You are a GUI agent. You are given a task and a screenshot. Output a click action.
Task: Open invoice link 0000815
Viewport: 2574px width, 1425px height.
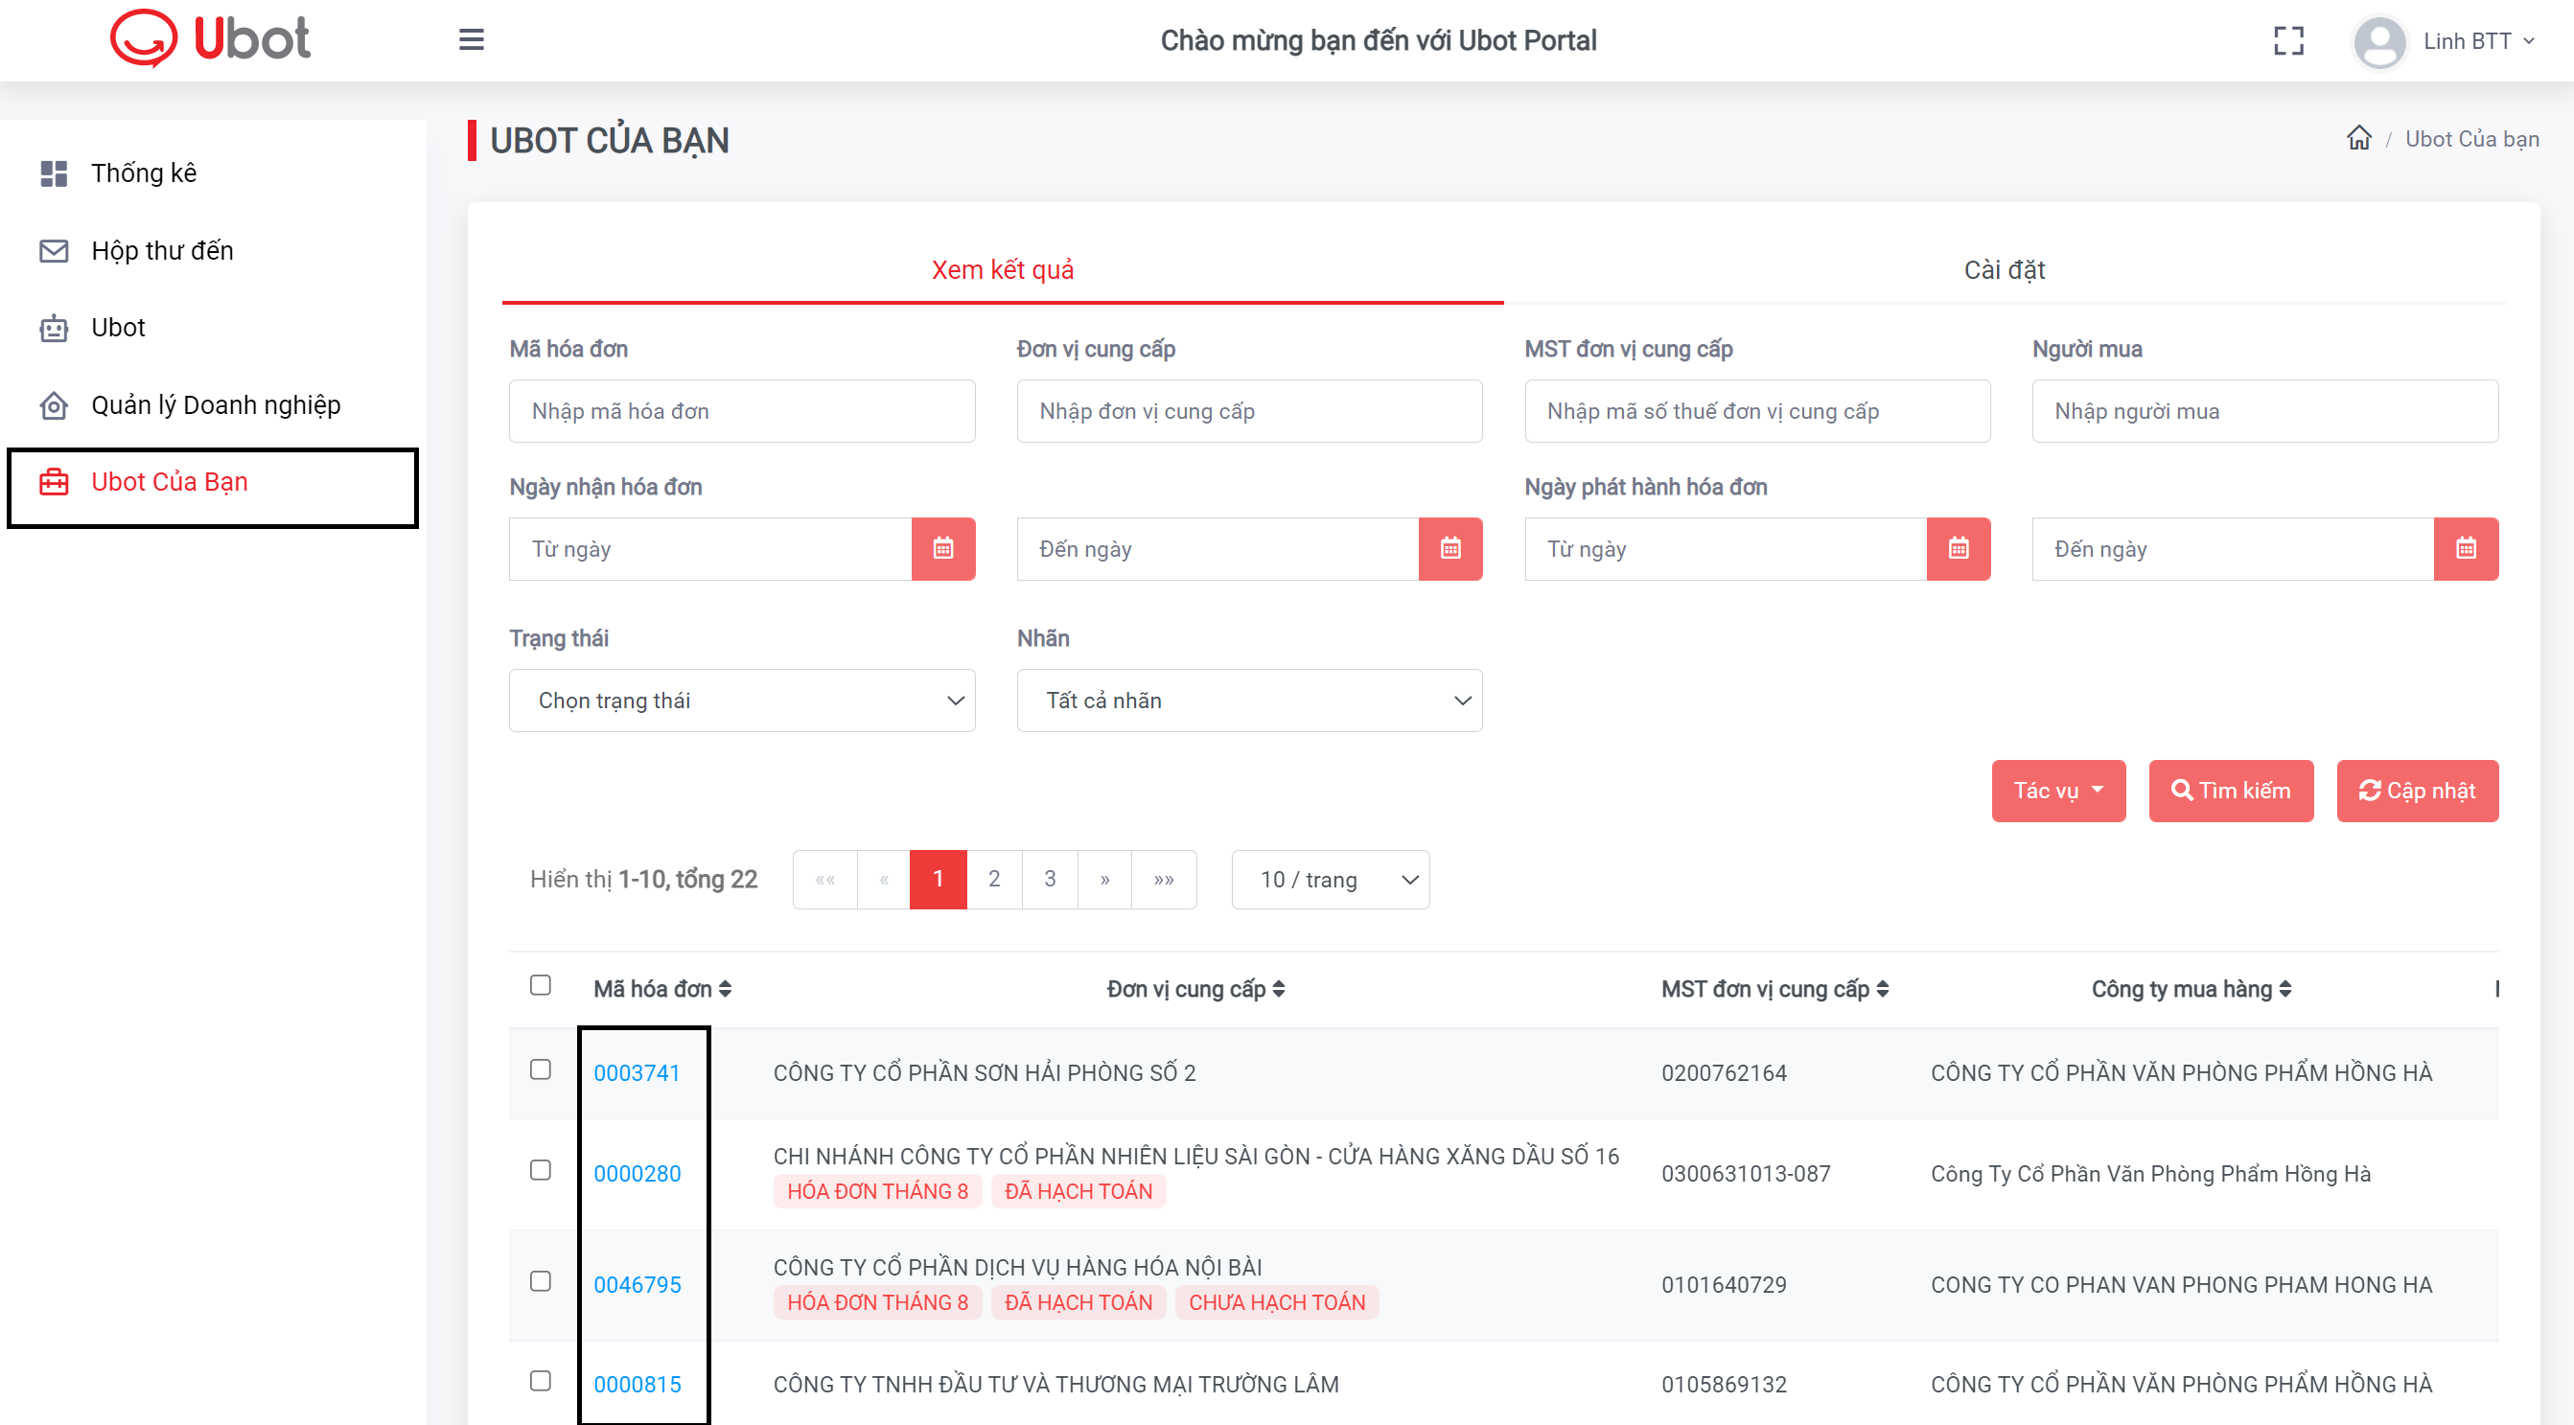tap(637, 1384)
